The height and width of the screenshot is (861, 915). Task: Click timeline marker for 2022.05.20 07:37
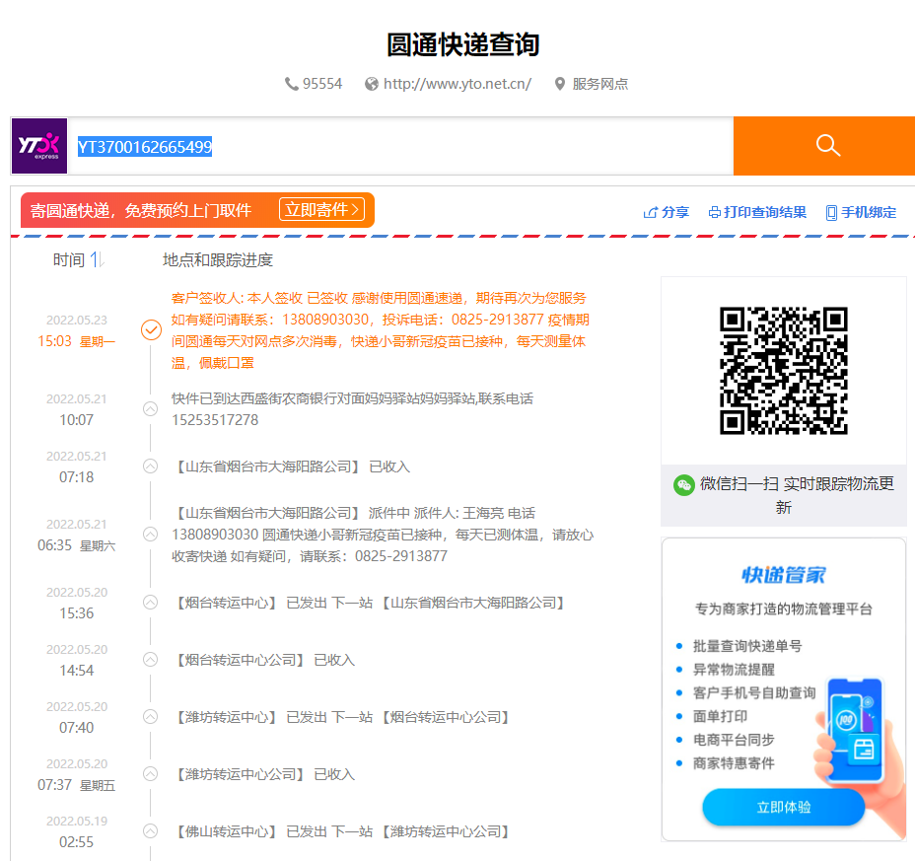[x=151, y=773]
